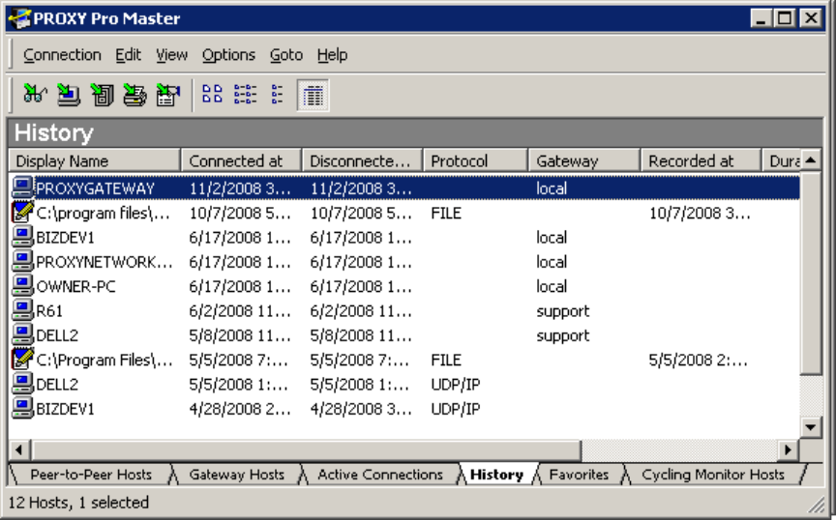Image resolution: width=836 pixels, height=520 pixels.
Task: Open the Goto menu
Action: pyautogui.click(x=285, y=55)
